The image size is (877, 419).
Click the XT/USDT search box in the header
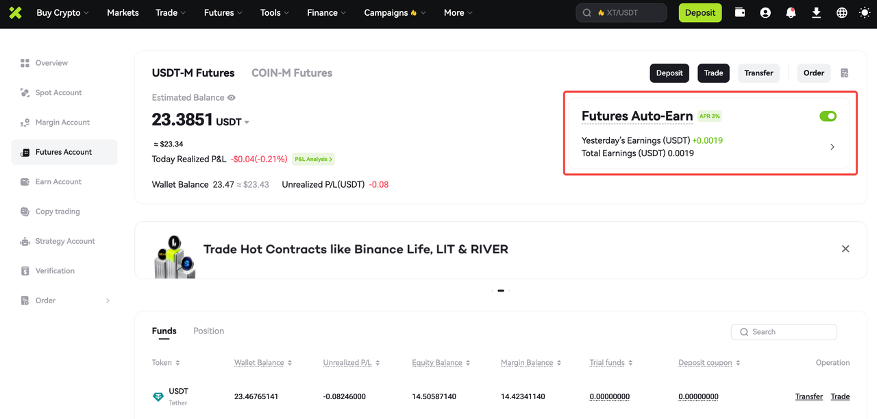pos(621,12)
